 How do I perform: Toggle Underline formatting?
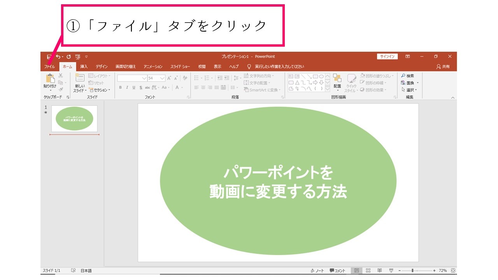pyautogui.click(x=134, y=87)
